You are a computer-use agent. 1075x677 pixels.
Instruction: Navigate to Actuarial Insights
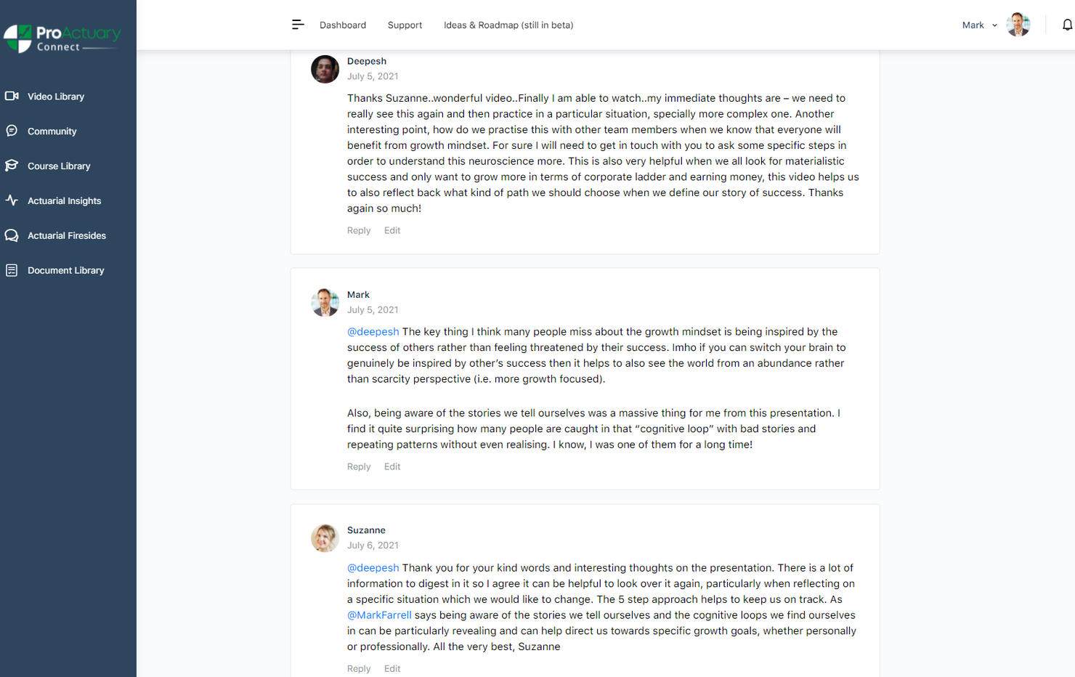64,200
